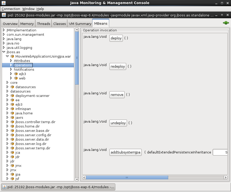This screenshot has height=192, width=231.
Task: Click the jsf bean icon
Action: (x=12, y=179)
